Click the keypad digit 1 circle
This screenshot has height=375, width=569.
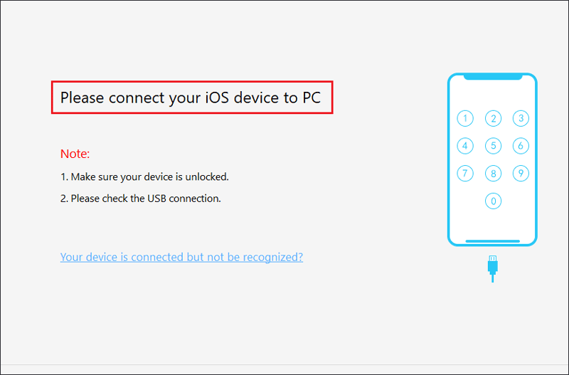pyautogui.click(x=465, y=118)
